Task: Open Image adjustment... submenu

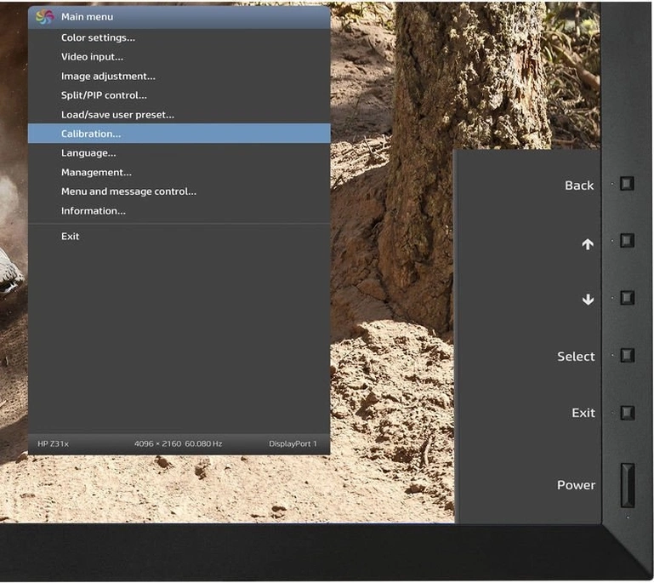Action: tap(108, 77)
